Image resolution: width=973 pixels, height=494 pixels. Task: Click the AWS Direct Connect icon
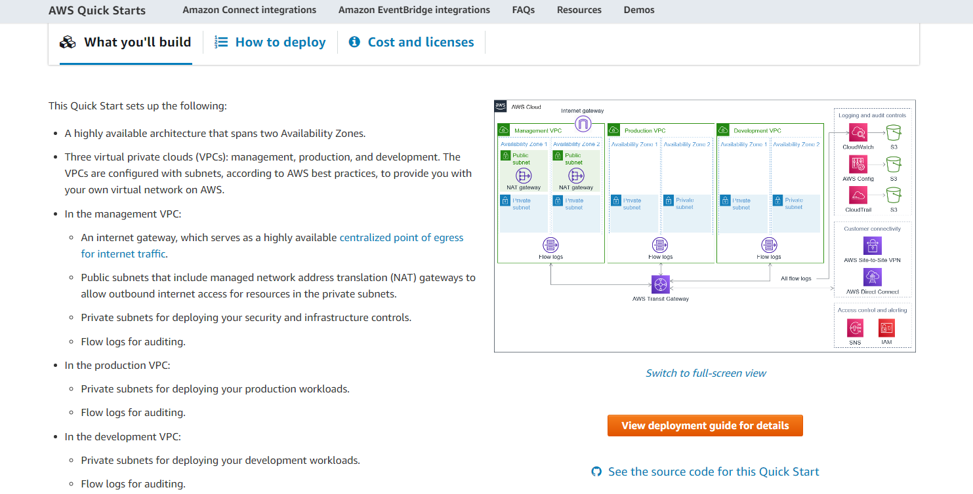click(872, 277)
